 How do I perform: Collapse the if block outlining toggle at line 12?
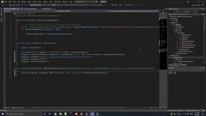16,29
